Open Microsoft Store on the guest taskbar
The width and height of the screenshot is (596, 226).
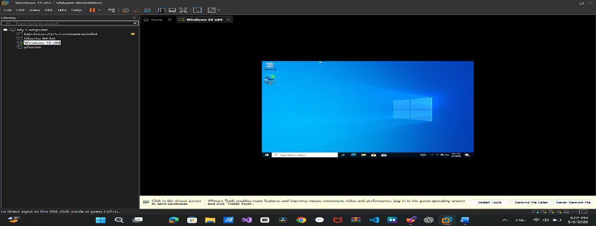coord(374,155)
